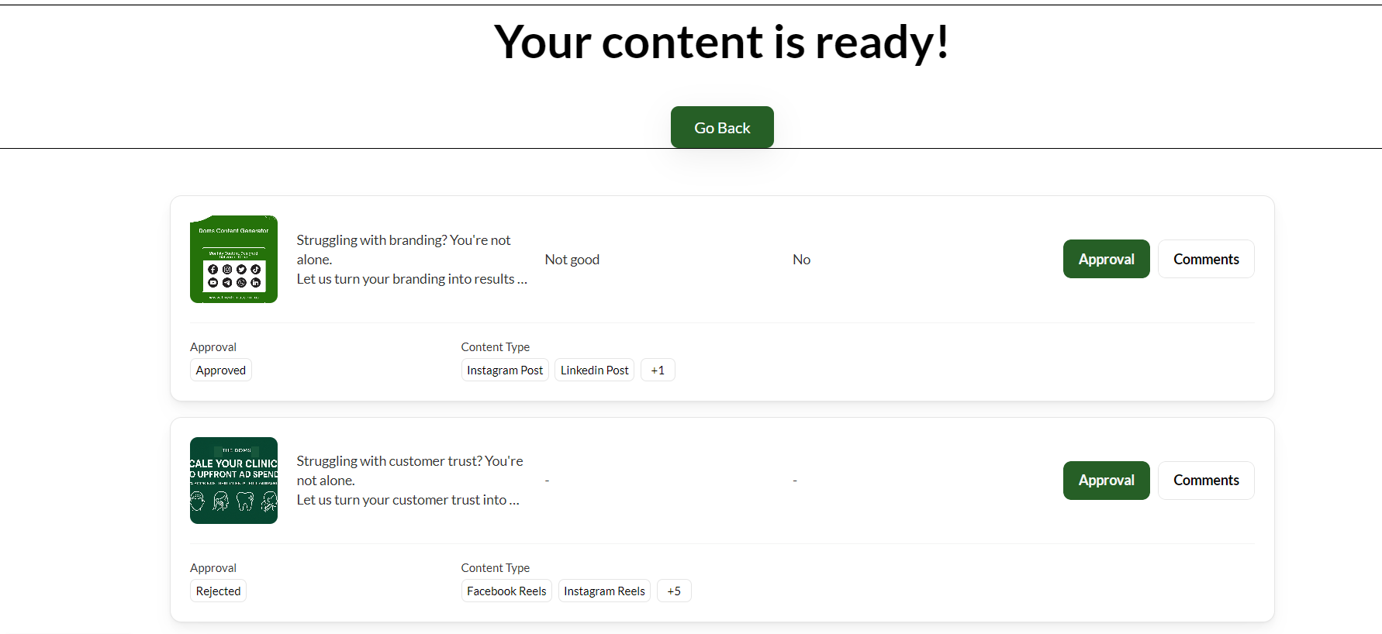Click the Rejected status badge
The image size is (1382, 634).
pyautogui.click(x=219, y=591)
